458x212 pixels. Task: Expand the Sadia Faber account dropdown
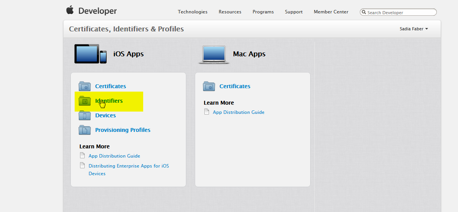click(x=414, y=29)
